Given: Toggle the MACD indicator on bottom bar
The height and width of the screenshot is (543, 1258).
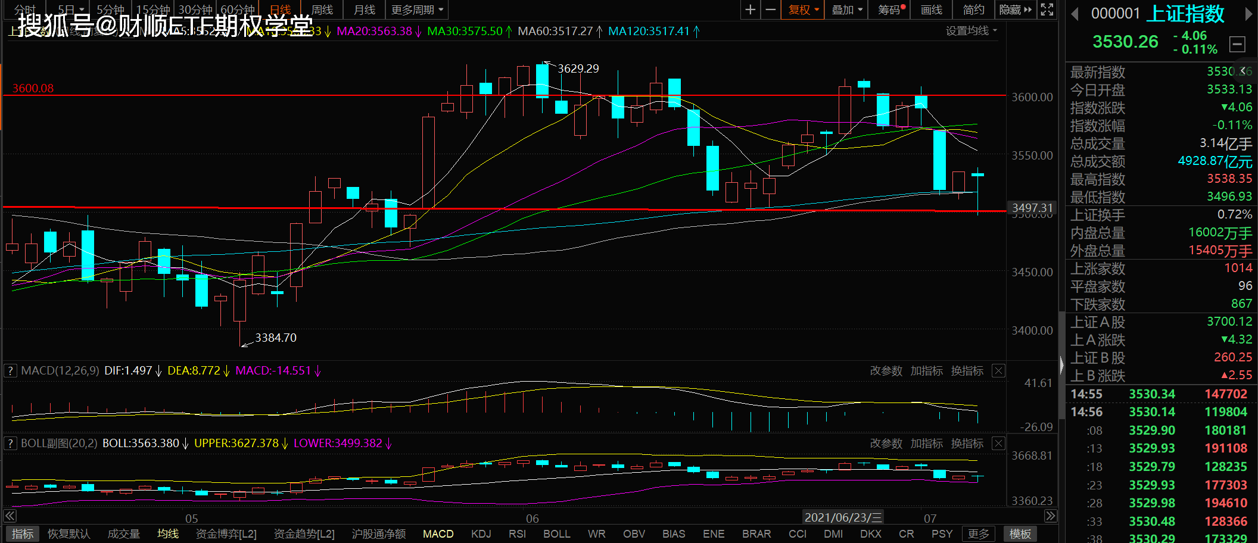Looking at the screenshot, I should 438,533.
